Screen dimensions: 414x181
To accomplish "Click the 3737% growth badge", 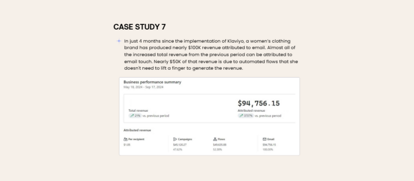I will point(248,116).
